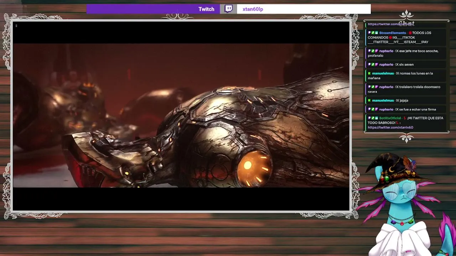Image resolution: width=456 pixels, height=256 pixels.
Task: Open rupharío's name on the "tralalero" message
Action: coord(386,87)
